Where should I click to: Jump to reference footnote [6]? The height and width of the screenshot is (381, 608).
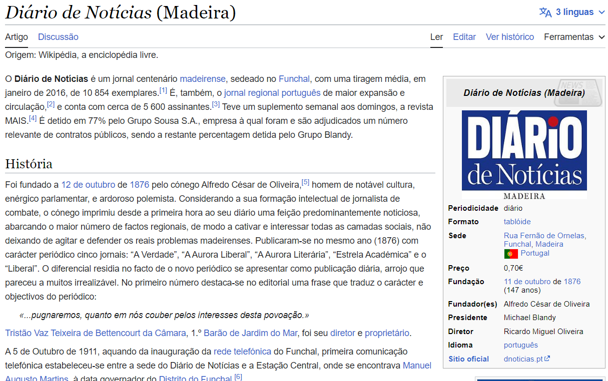point(238,376)
